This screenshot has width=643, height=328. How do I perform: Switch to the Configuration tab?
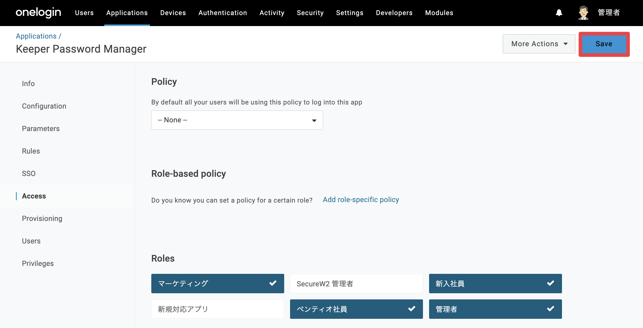(44, 106)
